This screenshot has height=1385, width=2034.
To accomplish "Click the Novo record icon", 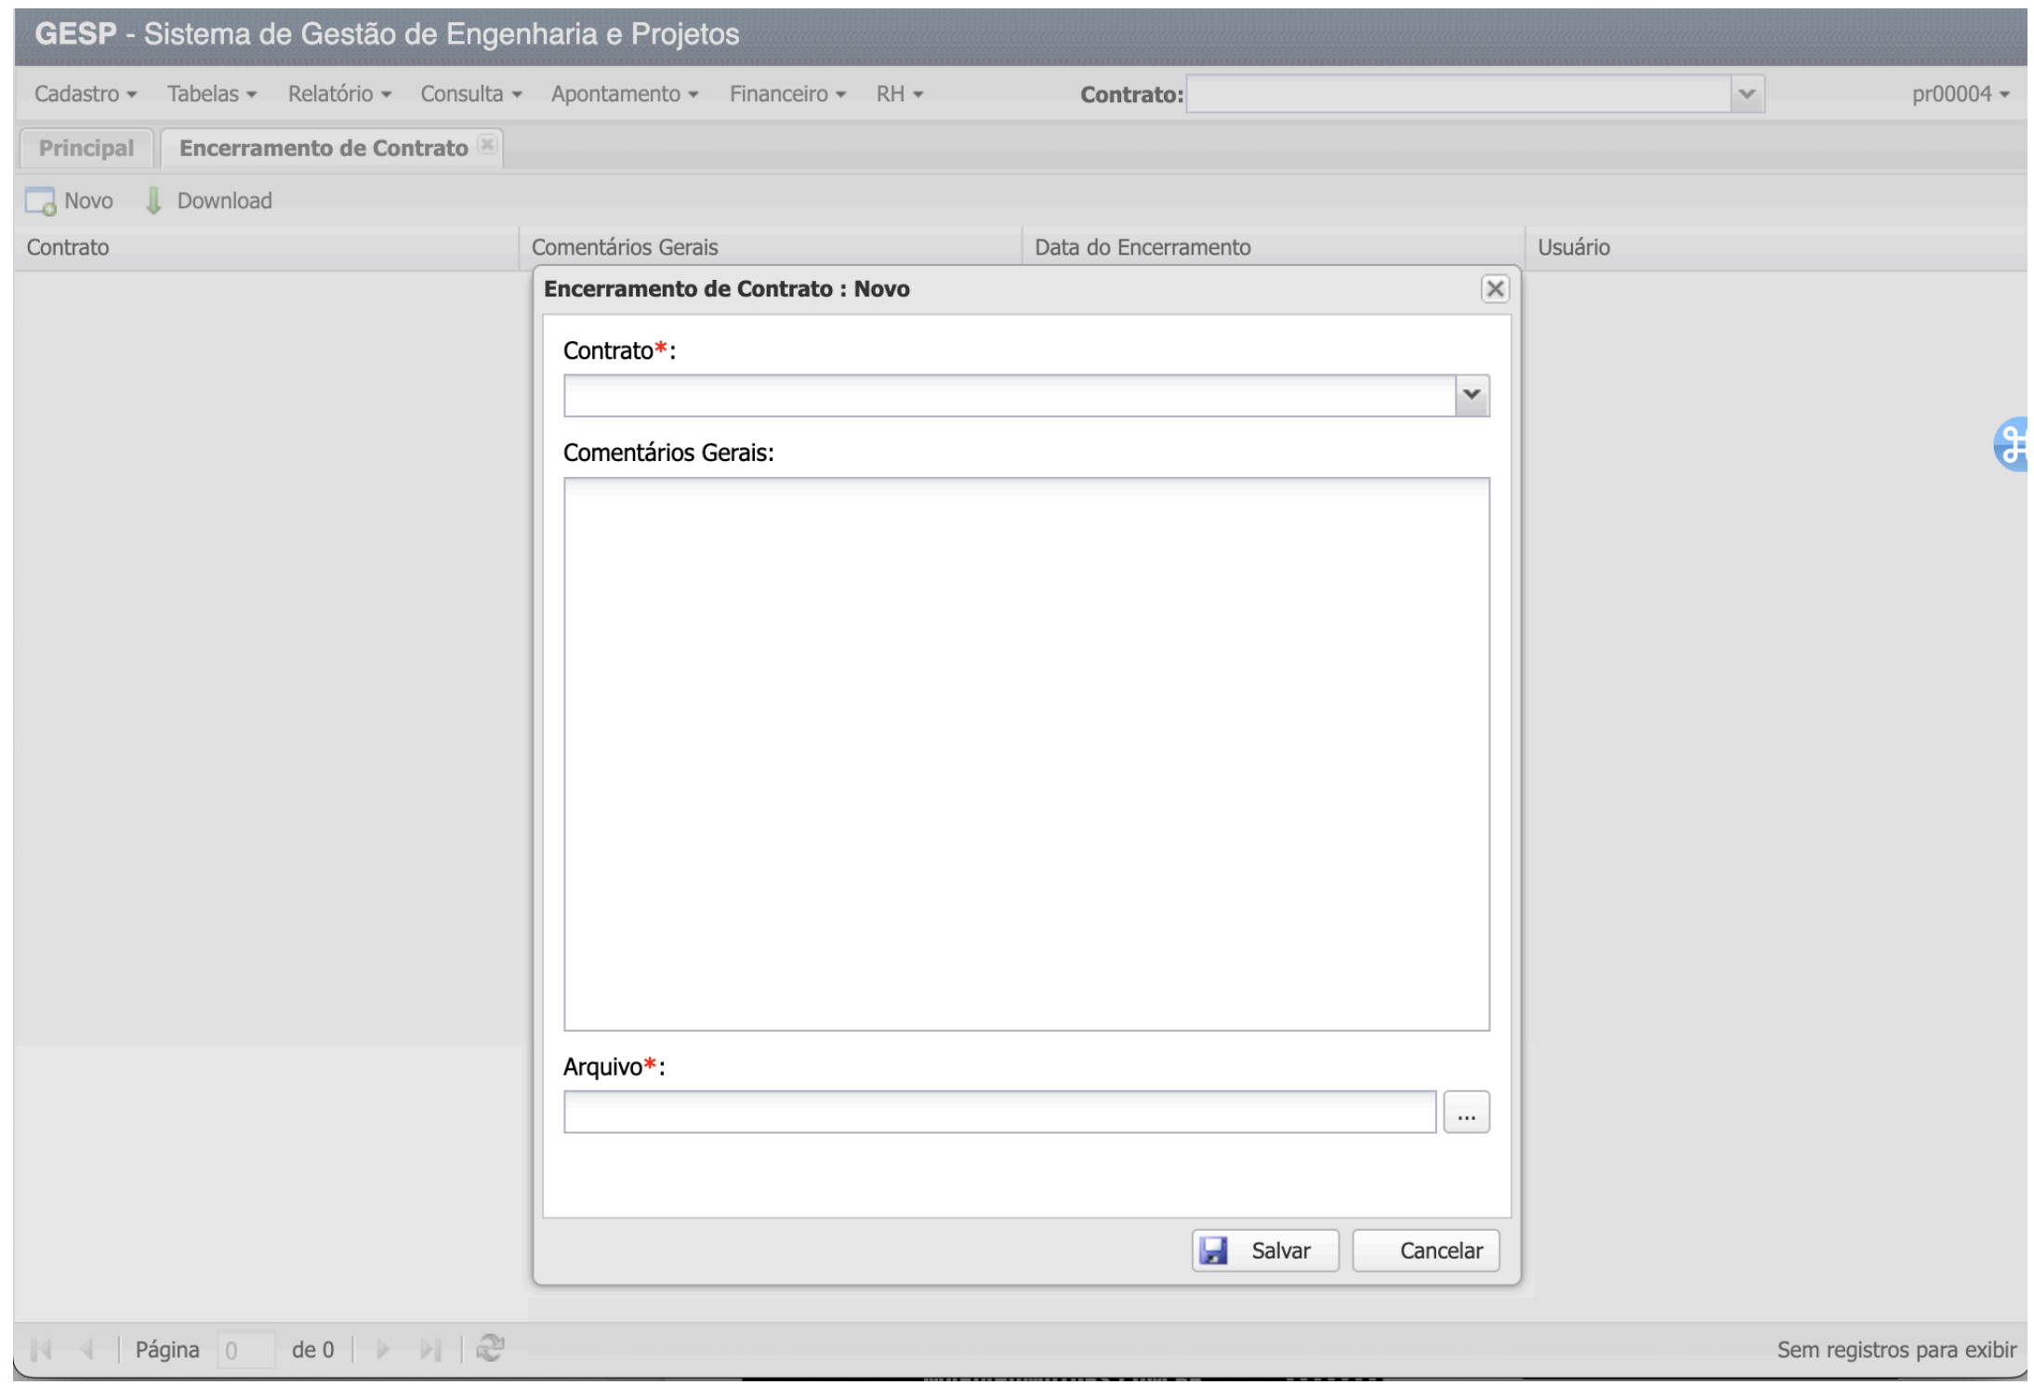I will click(40, 201).
